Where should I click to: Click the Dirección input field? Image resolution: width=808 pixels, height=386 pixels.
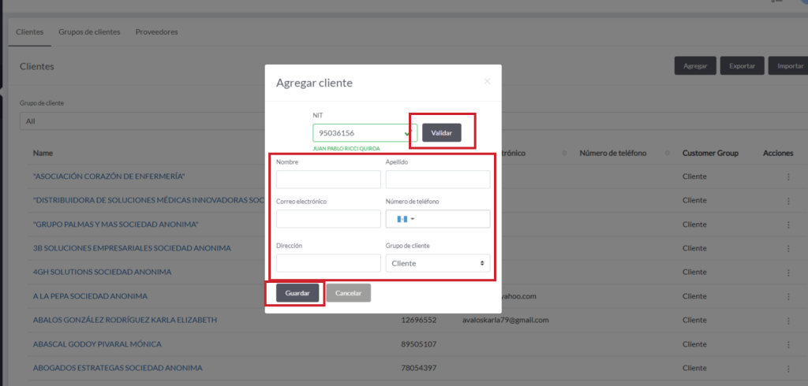pyautogui.click(x=328, y=263)
